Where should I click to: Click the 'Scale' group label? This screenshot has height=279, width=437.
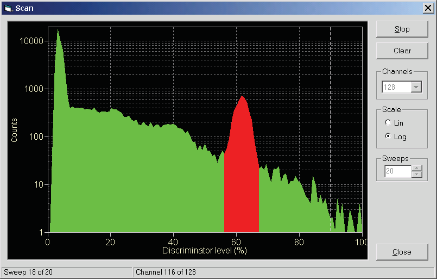coord(391,109)
